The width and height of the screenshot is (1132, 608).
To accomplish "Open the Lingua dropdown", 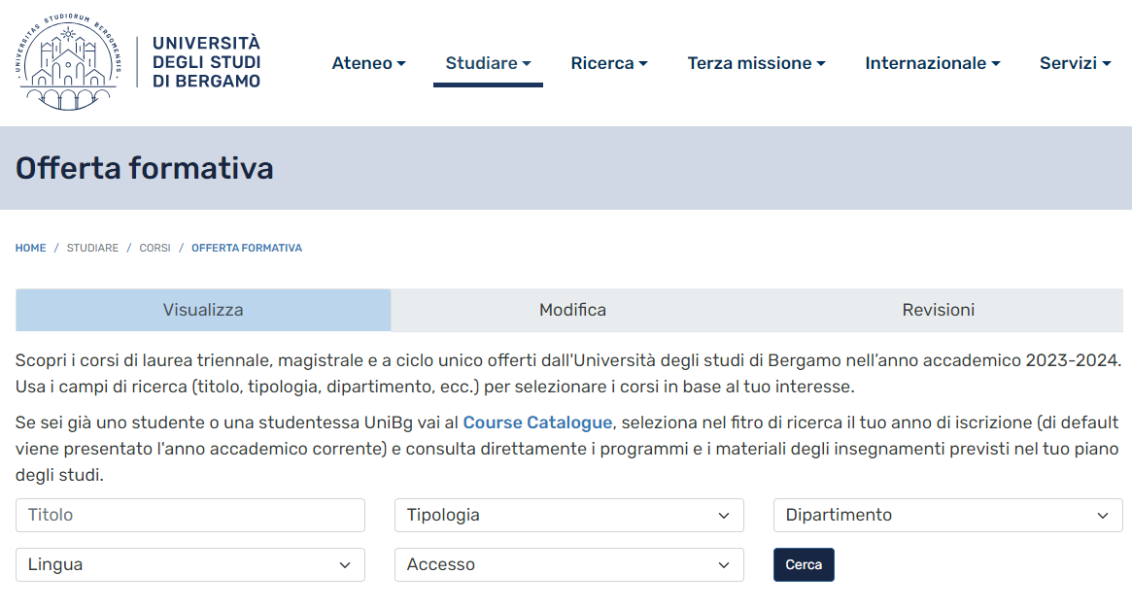I will pyautogui.click(x=189, y=564).
